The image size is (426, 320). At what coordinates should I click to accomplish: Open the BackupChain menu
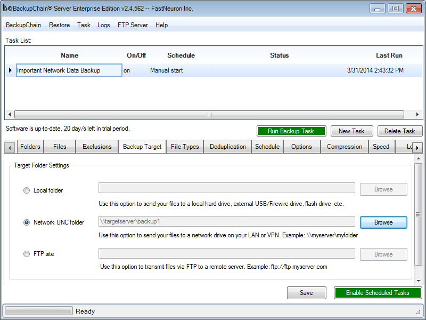pos(23,25)
